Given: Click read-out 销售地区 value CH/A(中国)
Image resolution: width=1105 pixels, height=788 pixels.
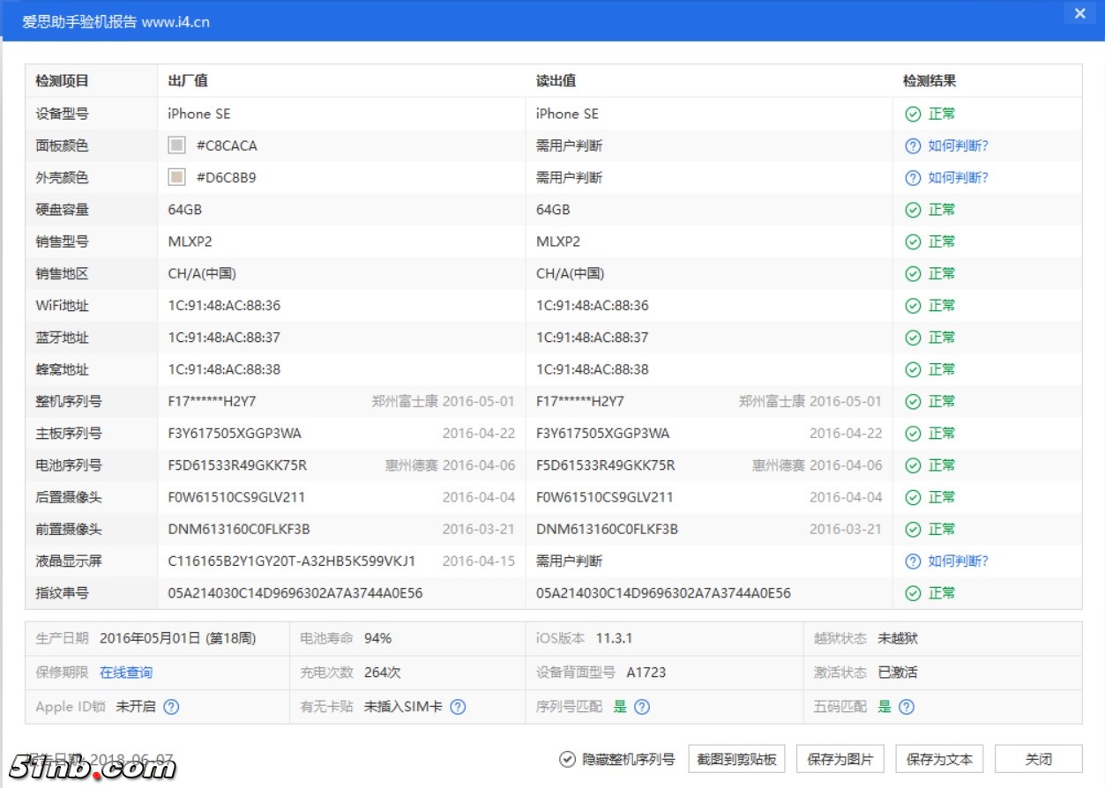Looking at the screenshot, I should pyautogui.click(x=570, y=273).
